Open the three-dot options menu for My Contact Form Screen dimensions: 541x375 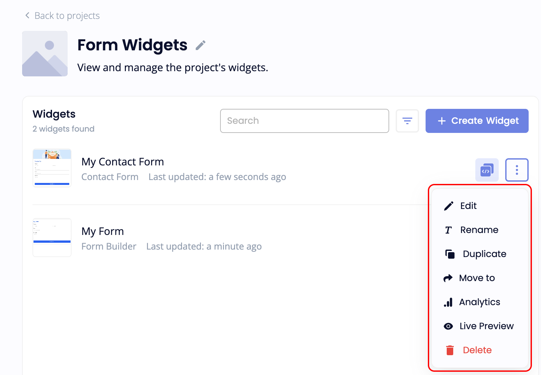click(x=517, y=170)
